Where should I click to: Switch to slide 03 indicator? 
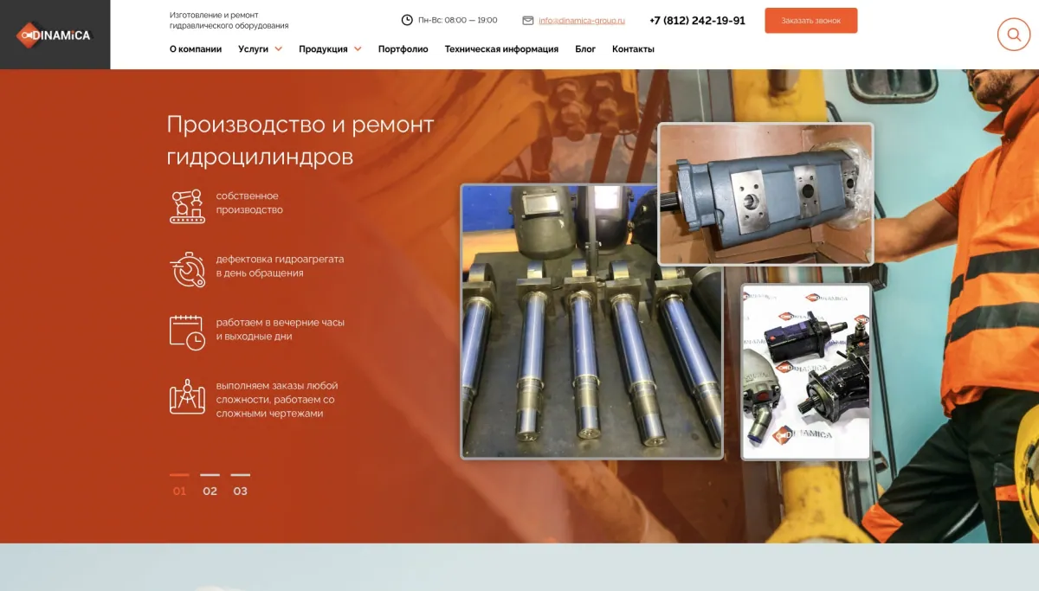pyautogui.click(x=241, y=485)
